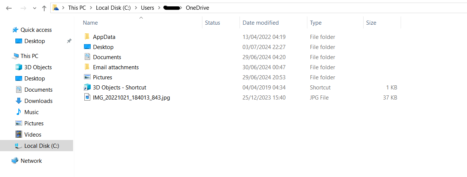Image resolution: width=467 pixels, height=177 pixels.
Task: Click the 3D Objects cube icon in the sidebar
Action: point(18,67)
